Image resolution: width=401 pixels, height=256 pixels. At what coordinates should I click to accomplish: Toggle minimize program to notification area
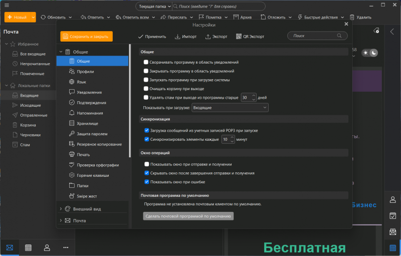[146, 62]
